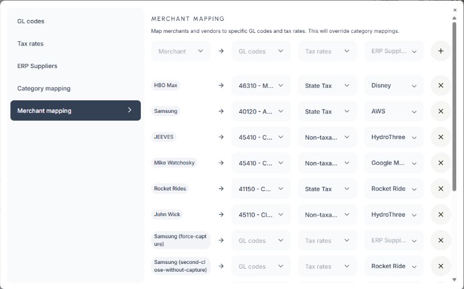Expand HBO Max GL code dropdown
The width and height of the screenshot is (464, 289).
(261, 85)
